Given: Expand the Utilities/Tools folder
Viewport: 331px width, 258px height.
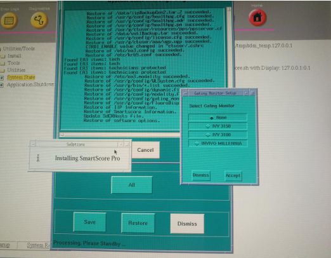Looking at the screenshot, I should coord(18,49).
